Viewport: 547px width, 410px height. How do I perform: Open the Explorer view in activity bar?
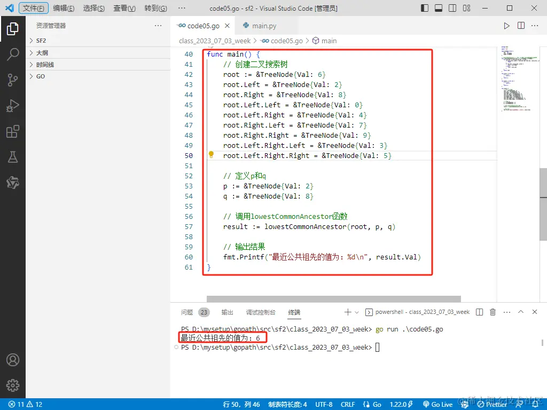click(13, 29)
